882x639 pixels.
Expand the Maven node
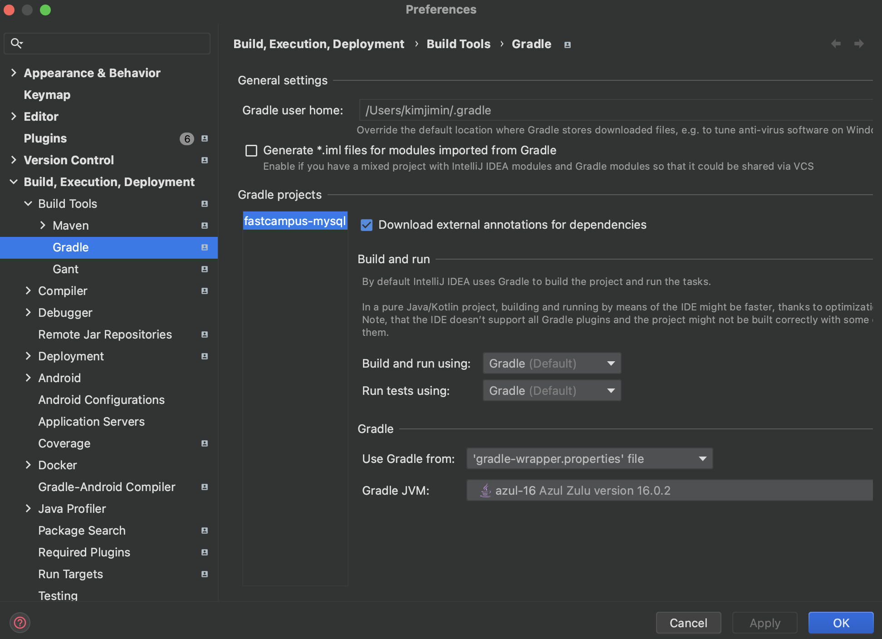click(x=43, y=225)
